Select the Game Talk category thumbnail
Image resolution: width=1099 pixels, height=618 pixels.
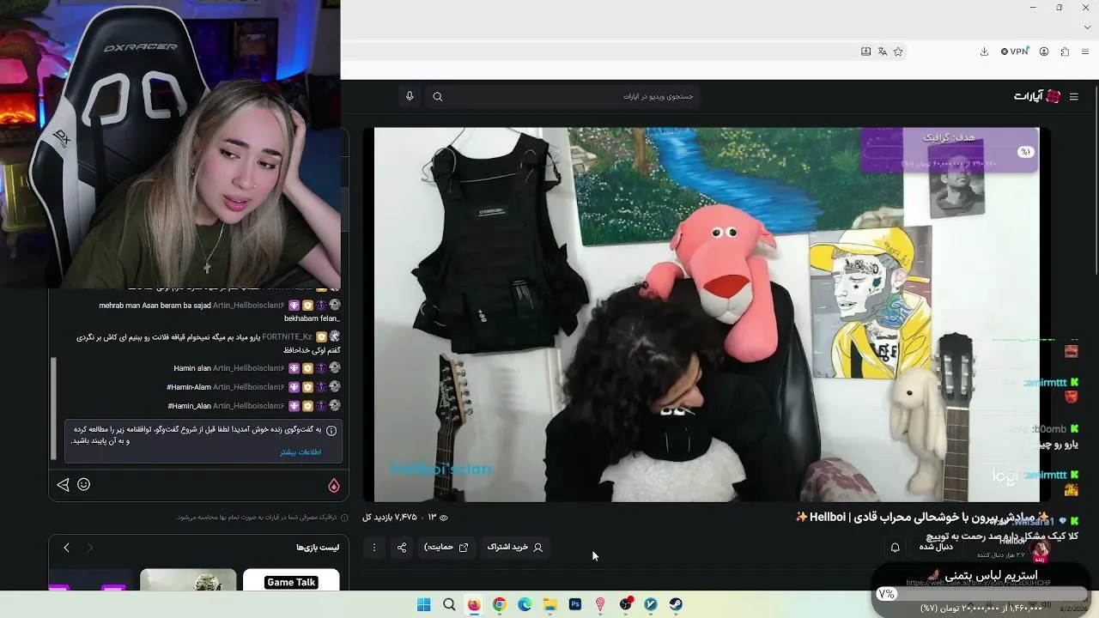[x=291, y=580]
